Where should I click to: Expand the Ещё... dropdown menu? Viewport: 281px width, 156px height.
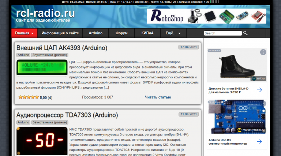click(173, 33)
